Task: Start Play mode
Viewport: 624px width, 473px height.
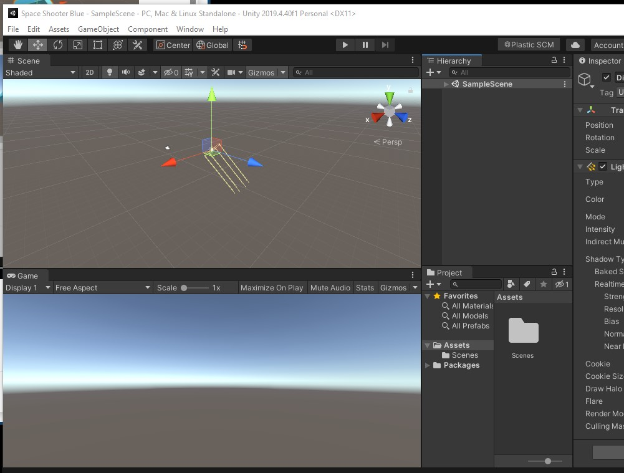Action: pos(345,45)
